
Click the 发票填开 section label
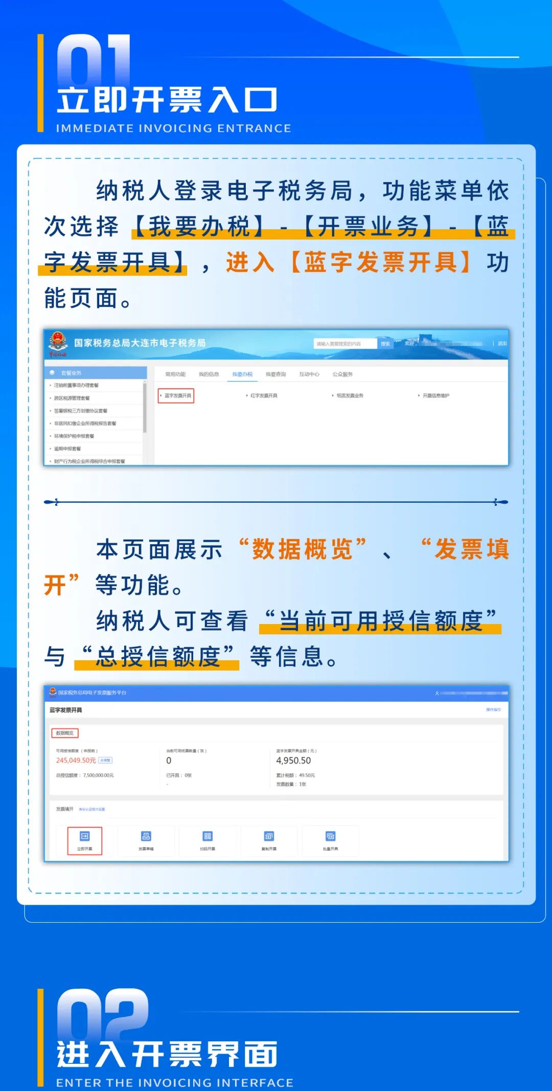pyautogui.click(x=64, y=809)
